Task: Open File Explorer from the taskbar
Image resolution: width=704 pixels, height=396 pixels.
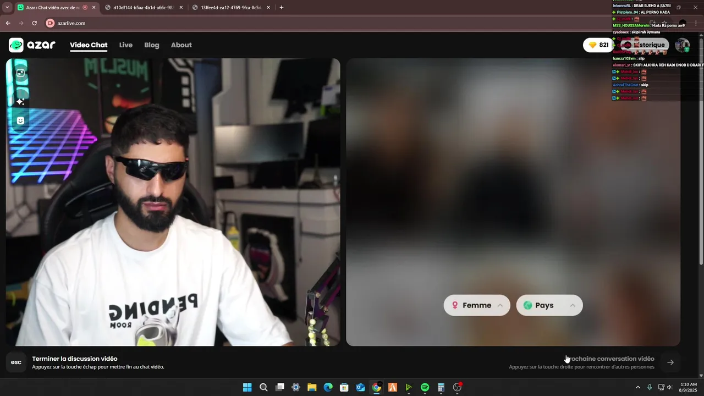Action: click(312, 387)
